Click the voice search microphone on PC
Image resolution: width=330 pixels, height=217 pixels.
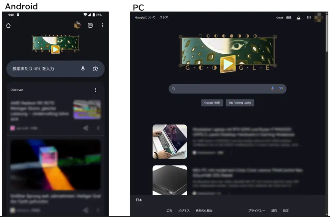(273, 89)
